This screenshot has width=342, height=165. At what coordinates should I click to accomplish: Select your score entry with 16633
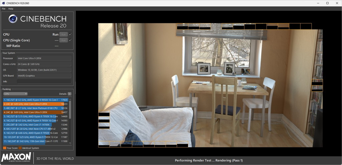click(36, 104)
